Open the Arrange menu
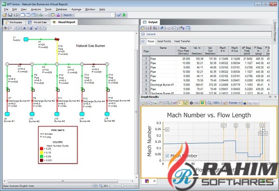Viewport: 279px width, 191px height. [x=76, y=9]
